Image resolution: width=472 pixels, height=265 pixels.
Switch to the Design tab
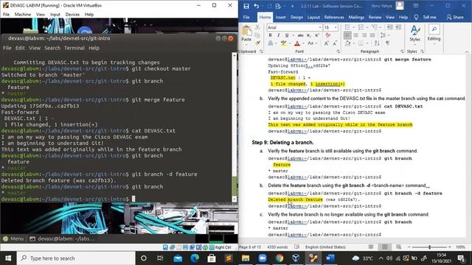[x=296, y=17]
